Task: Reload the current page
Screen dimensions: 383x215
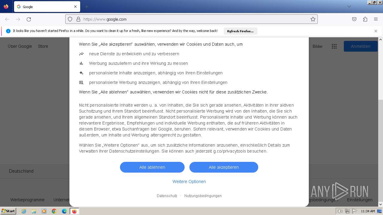Action: (29, 19)
